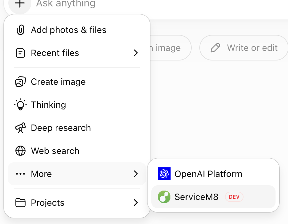Click the red DEV badge beside ServiceM8

coord(234,197)
